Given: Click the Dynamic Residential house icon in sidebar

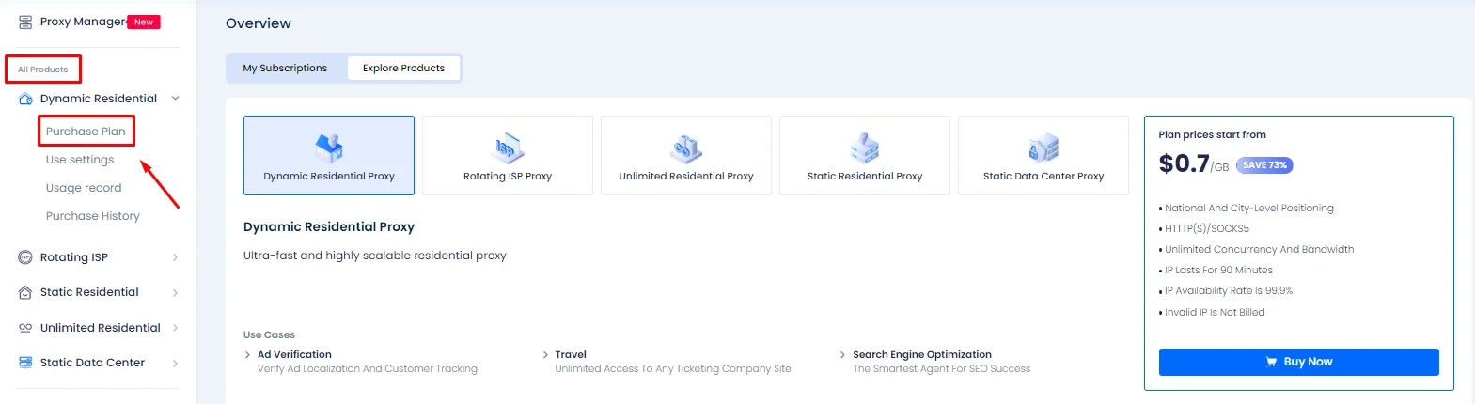Looking at the screenshot, I should [25, 99].
